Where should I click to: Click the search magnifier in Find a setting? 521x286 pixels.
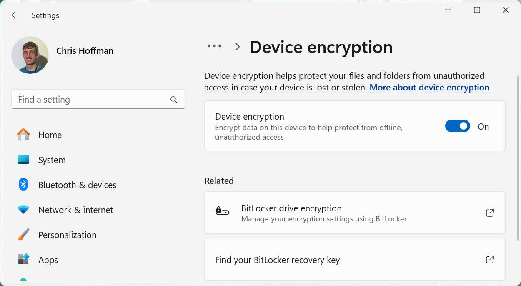pyautogui.click(x=174, y=99)
